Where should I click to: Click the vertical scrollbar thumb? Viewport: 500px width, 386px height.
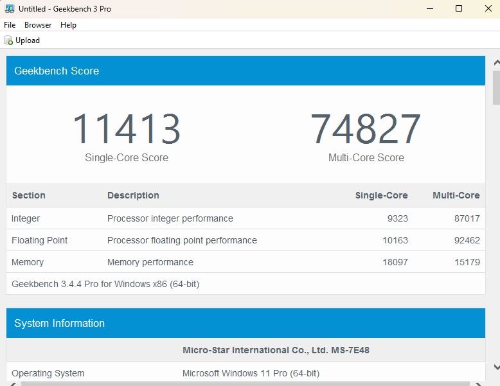pyautogui.click(x=497, y=87)
